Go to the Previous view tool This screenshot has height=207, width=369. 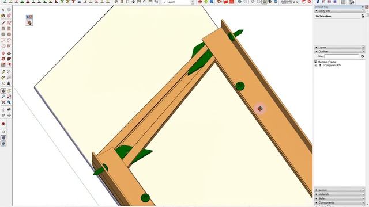point(9,102)
